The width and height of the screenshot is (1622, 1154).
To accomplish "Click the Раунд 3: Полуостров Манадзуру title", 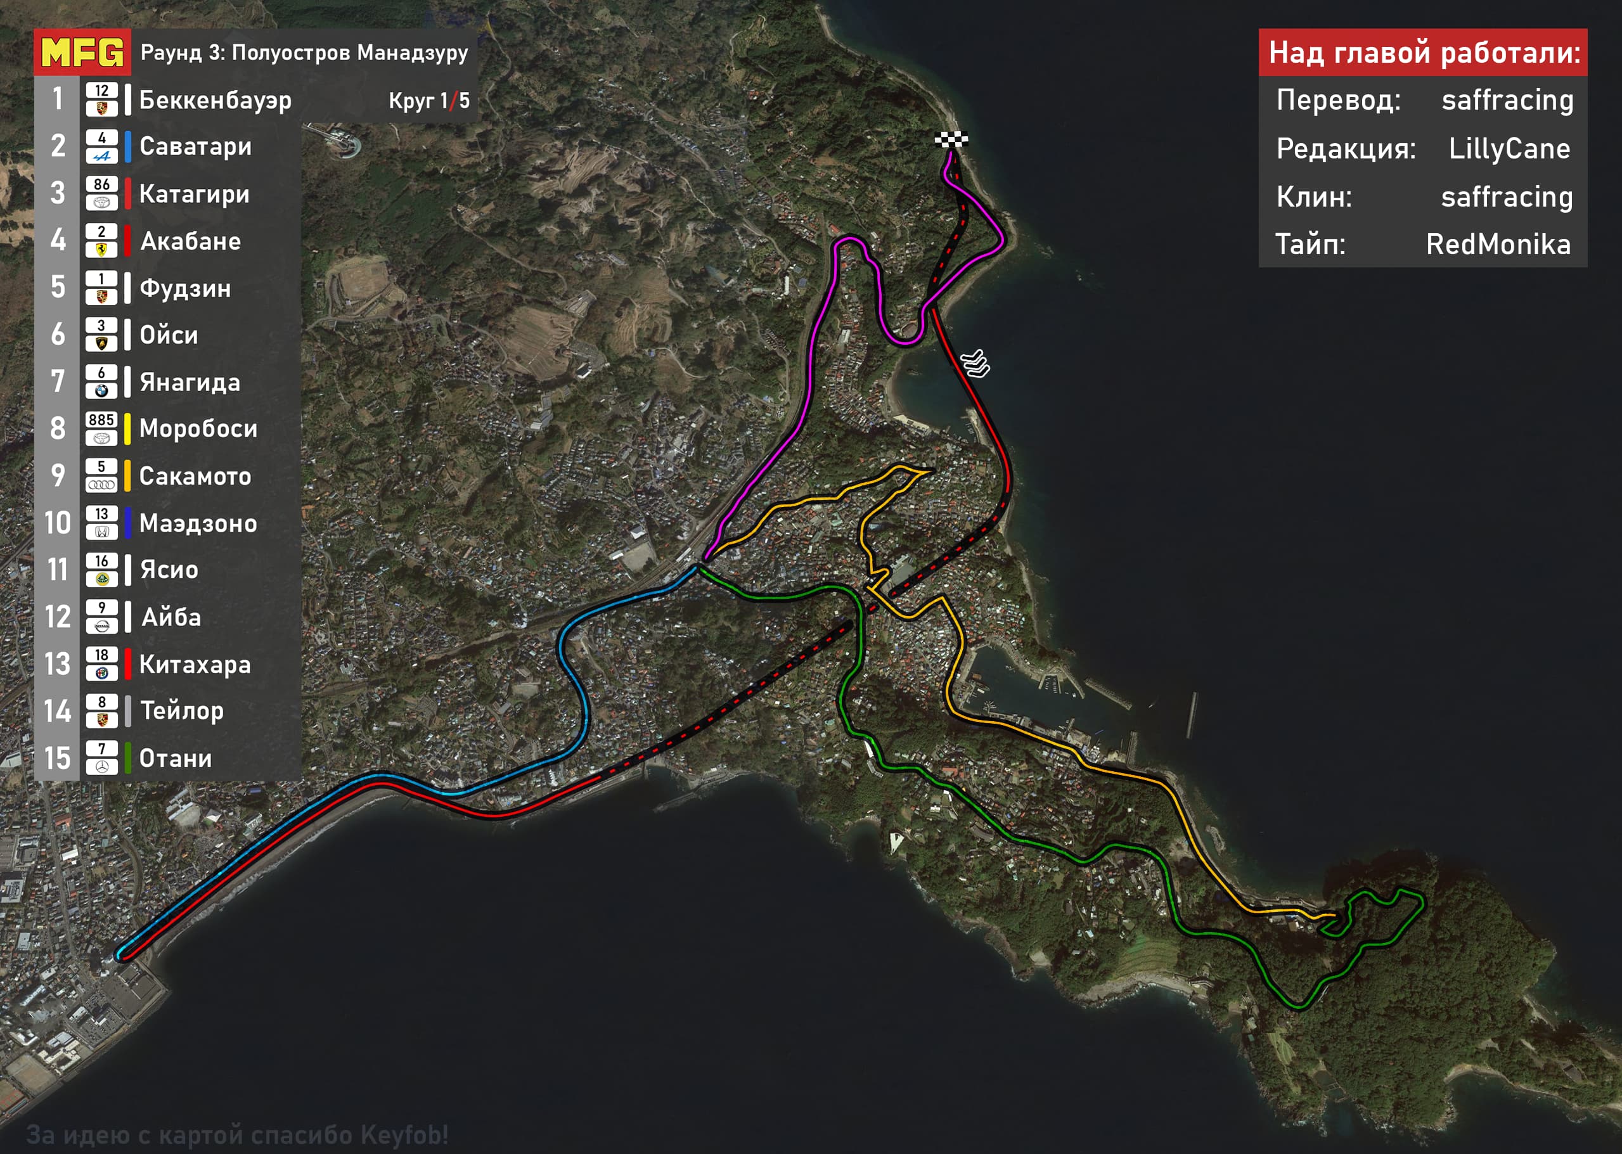I will [304, 53].
